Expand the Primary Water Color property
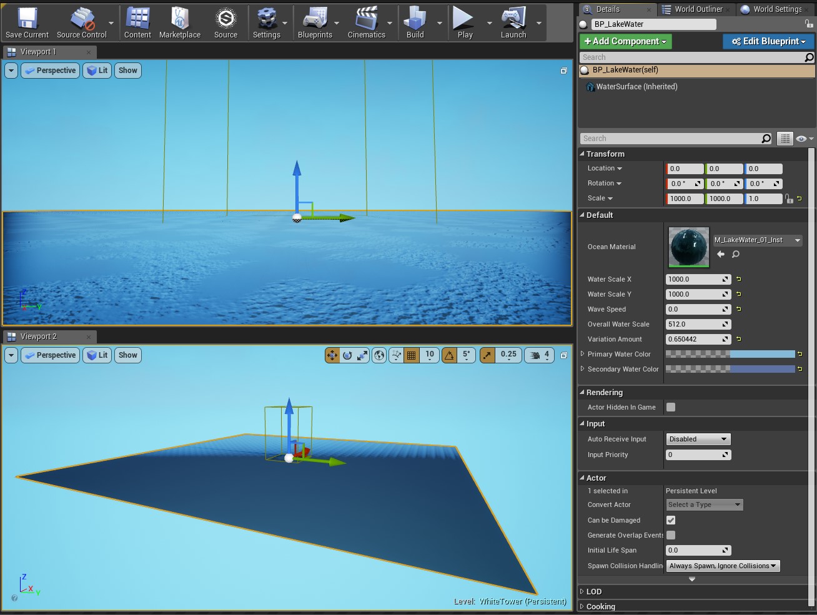817x615 pixels. [x=583, y=354]
